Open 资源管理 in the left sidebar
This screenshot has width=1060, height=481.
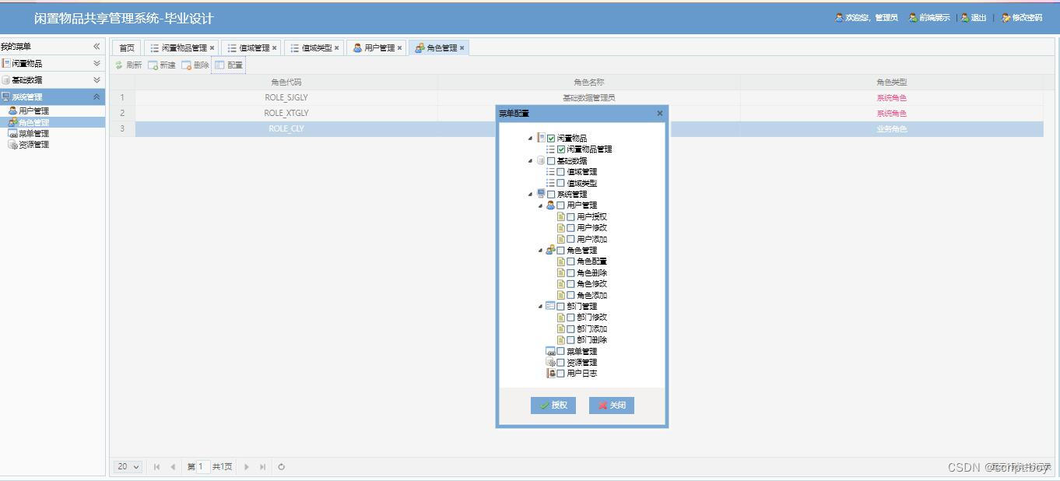click(x=33, y=144)
